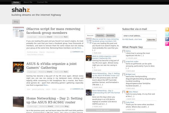Click Ellen Moten's commenter avatar
Screen dimensions: 169x113
click(x=124, y=92)
